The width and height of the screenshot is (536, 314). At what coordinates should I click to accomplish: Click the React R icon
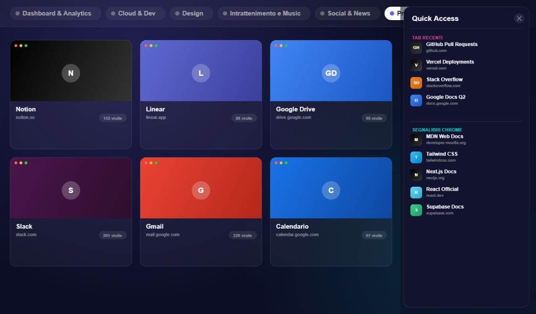[x=416, y=193]
